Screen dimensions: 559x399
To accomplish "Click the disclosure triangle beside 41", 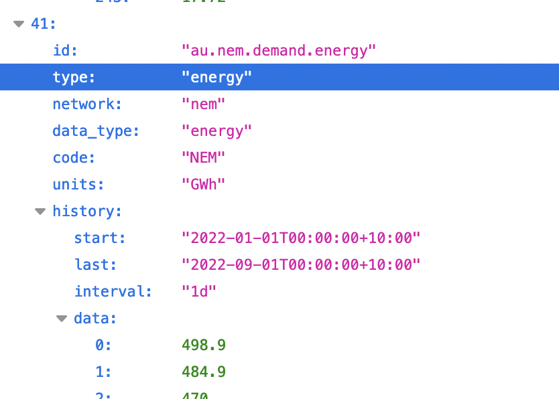I will point(17,23).
